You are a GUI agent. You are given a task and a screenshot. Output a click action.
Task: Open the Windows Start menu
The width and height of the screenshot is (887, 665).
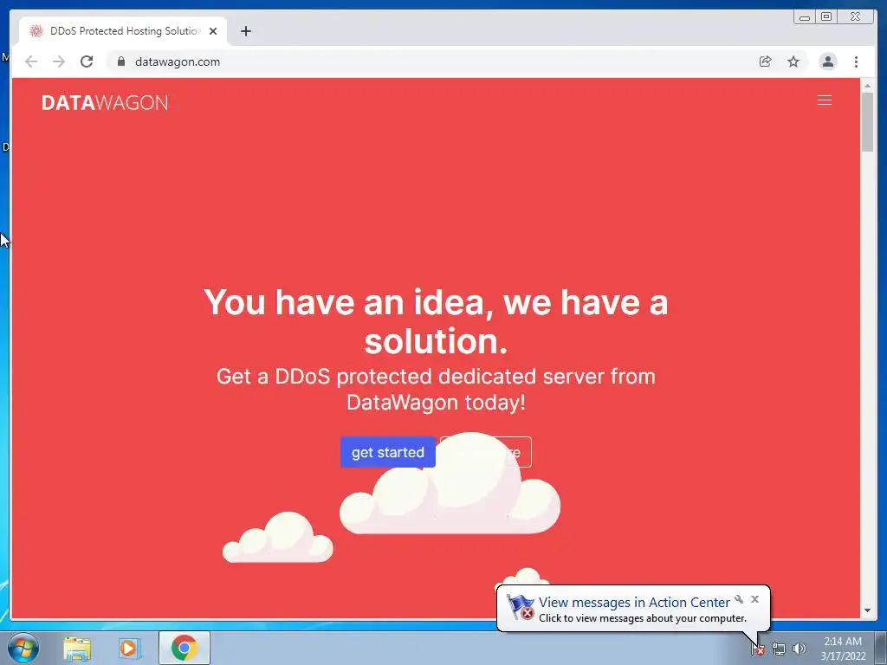pos(23,648)
